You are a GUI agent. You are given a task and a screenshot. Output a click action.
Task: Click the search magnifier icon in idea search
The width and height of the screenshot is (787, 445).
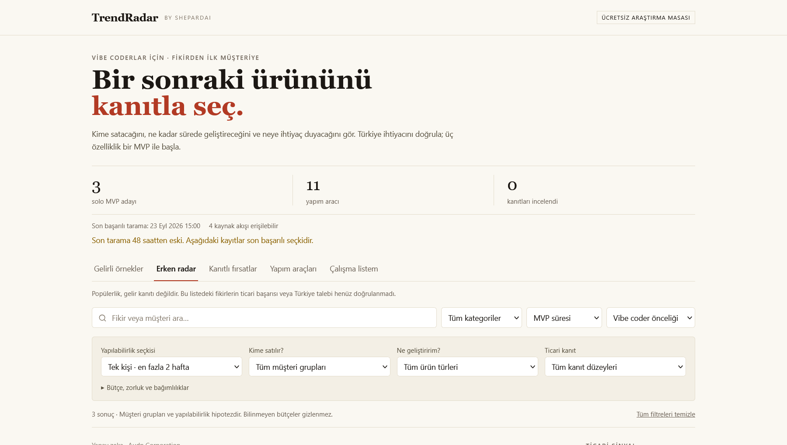click(102, 318)
